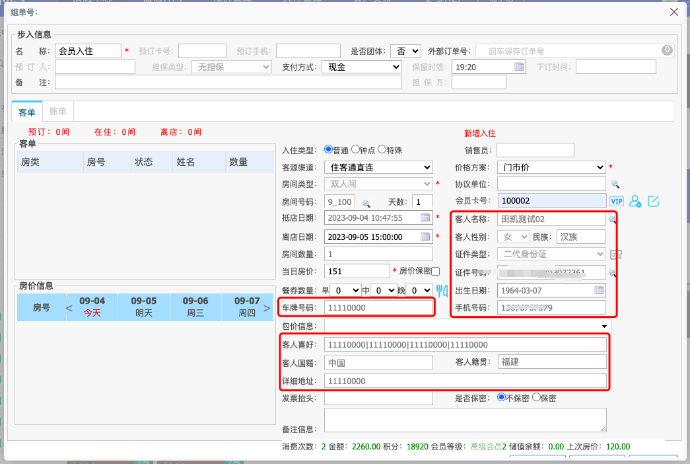Click the round 0 badge in 外部订单号
Viewport: 690px width, 464px height.
(667, 50)
